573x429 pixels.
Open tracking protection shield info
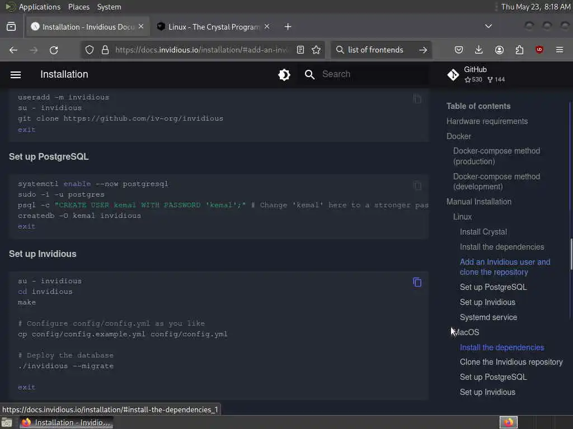click(90, 50)
